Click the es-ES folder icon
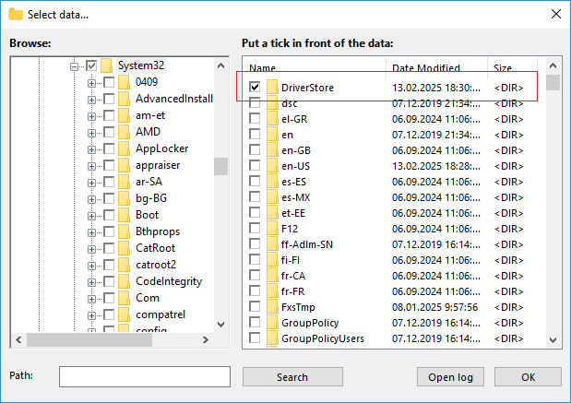Screen dimensions: 571x403 [272, 182]
